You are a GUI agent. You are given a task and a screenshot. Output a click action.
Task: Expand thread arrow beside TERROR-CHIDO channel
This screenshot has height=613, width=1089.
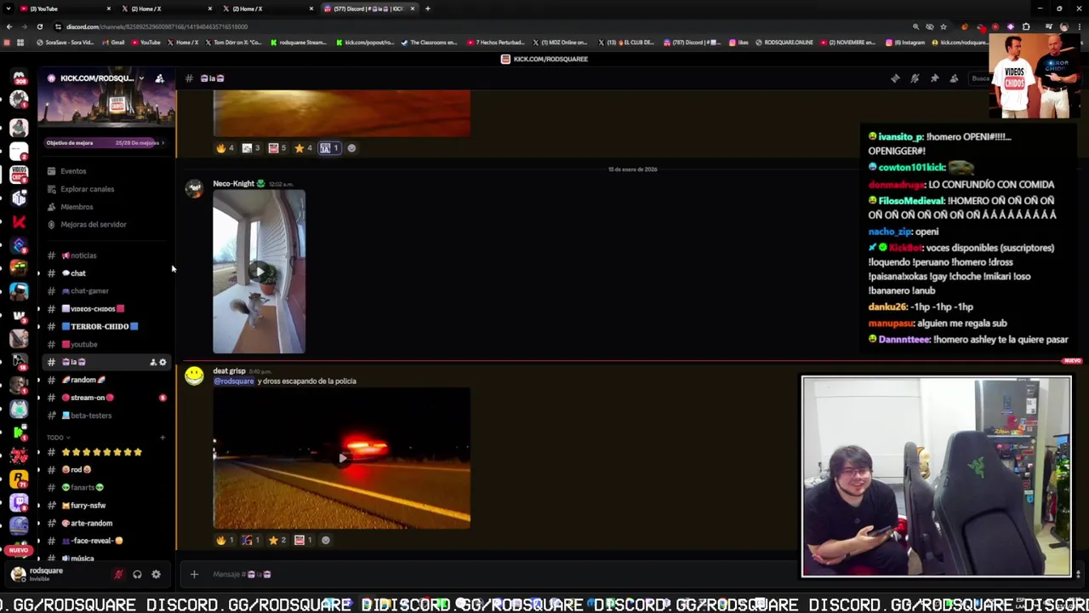(37, 327)
